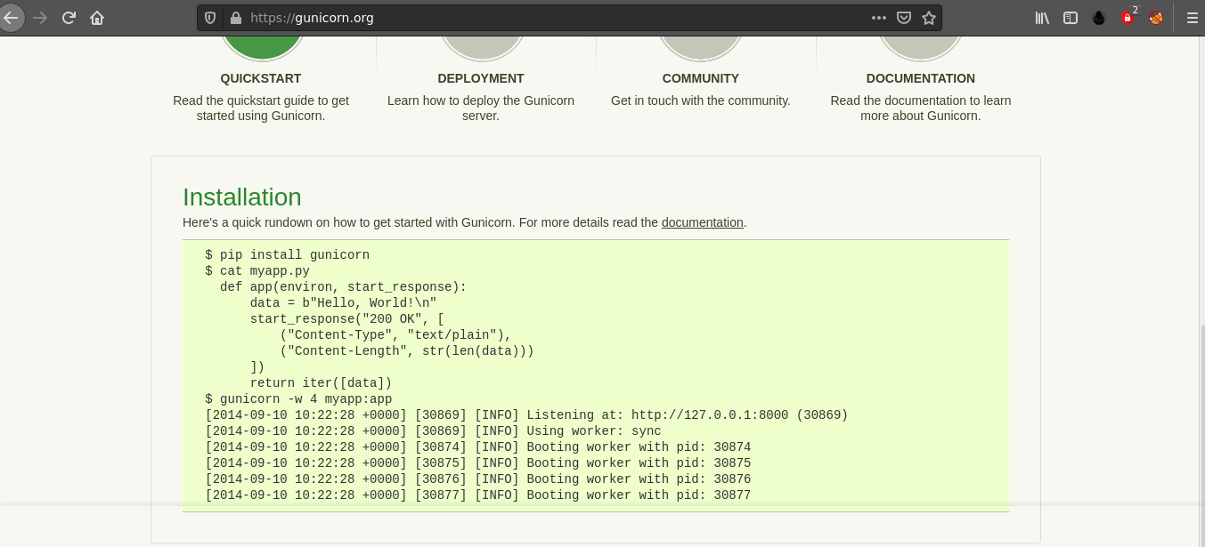1205x547 pixels.
Task: View site security padlock info
Action: 235,18
